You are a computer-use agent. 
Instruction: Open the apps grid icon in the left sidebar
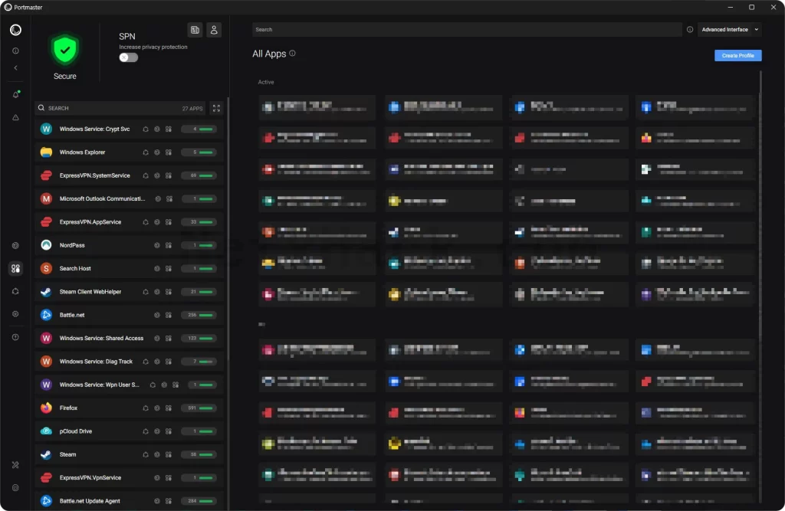[15, 269]
